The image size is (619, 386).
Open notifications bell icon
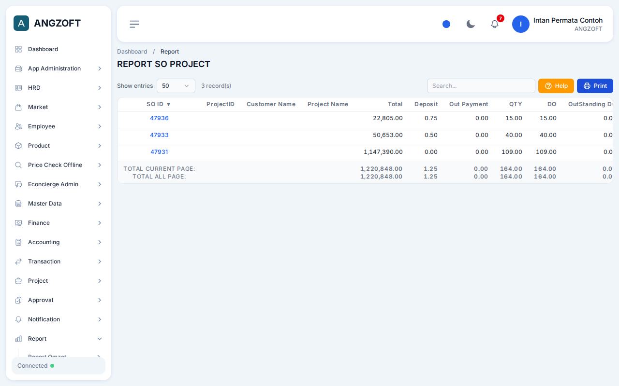[495, 24]
